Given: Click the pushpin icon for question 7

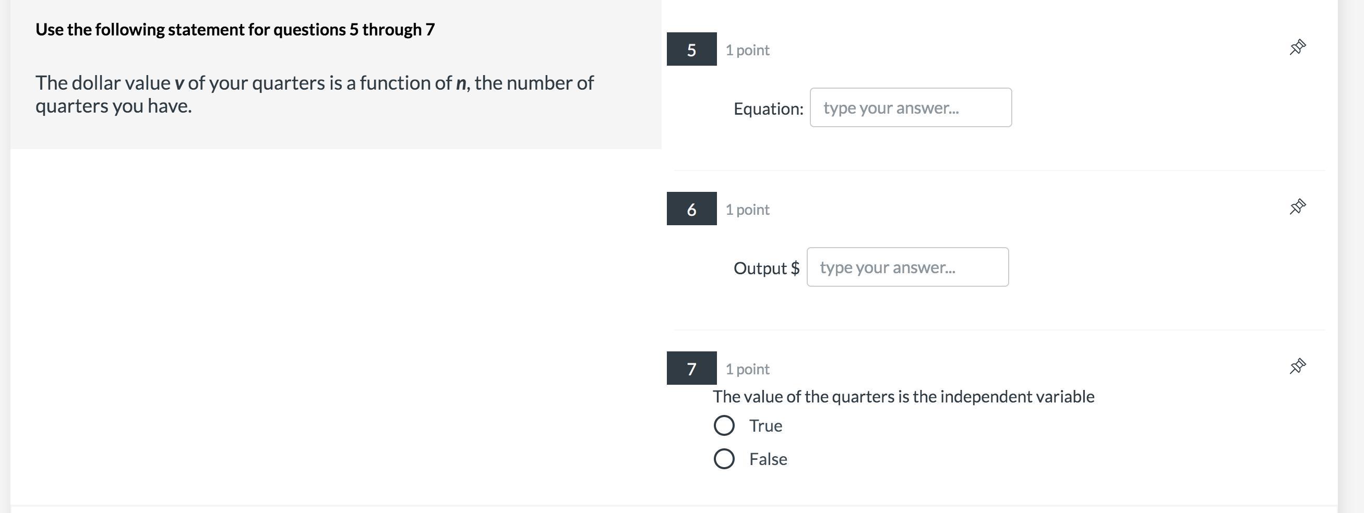Looking at the screenshot, I should point(1297,366).
